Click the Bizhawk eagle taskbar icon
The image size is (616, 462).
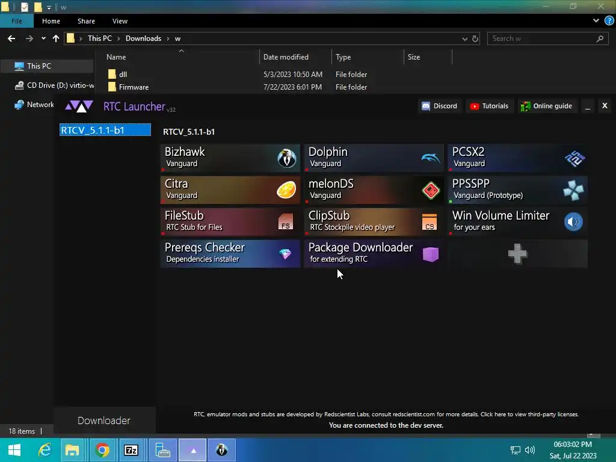tap(222, 450)
